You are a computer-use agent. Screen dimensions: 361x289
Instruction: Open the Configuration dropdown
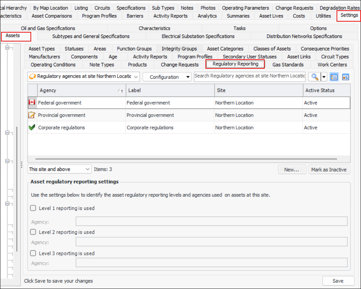pos(167,77)
